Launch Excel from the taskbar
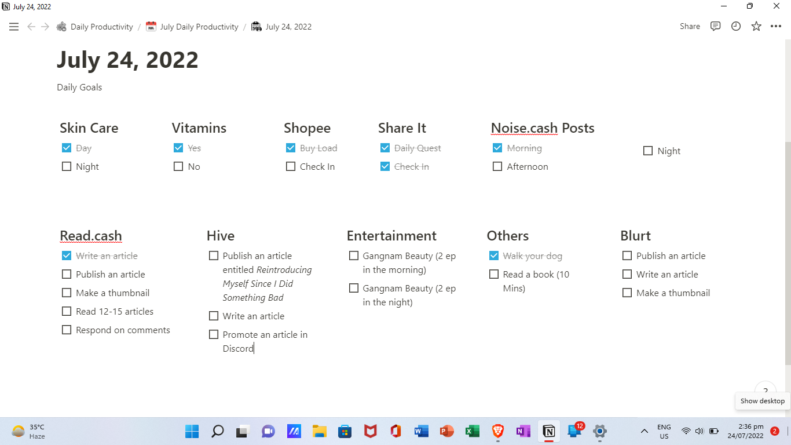This screenshot has height=445, width=791. tap(473, 431)
